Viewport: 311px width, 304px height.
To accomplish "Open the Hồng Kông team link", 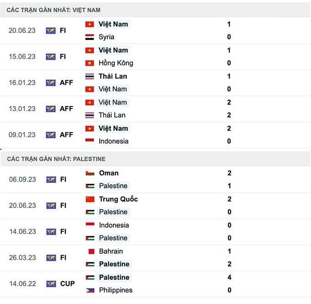I will [x=116, y=63].
